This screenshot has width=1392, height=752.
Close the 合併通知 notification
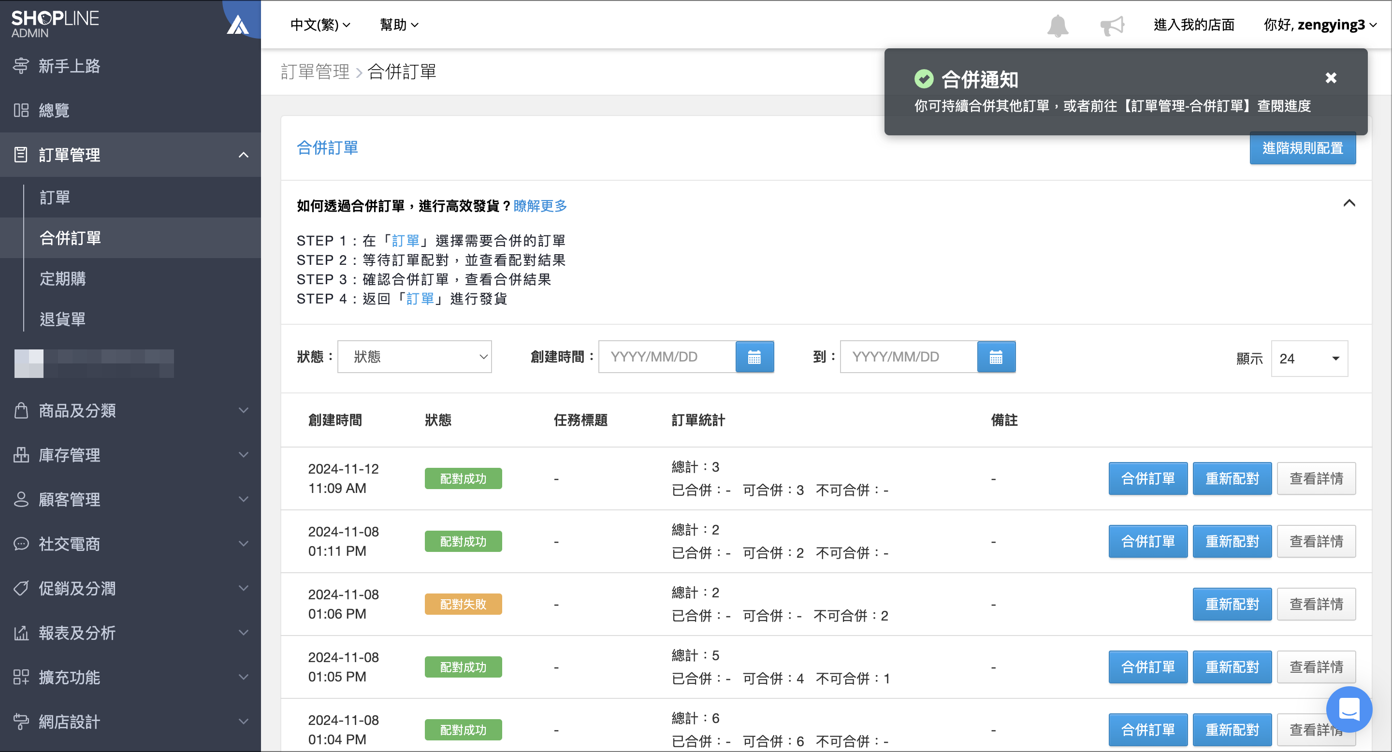pos(1331,78)
